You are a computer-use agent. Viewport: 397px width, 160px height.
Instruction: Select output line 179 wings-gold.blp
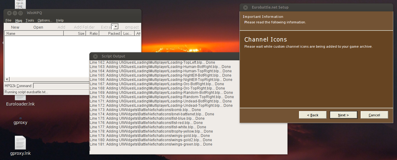(150, 136)
